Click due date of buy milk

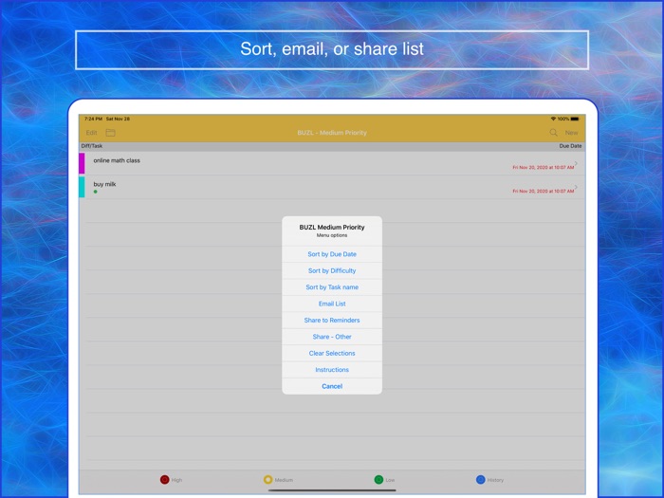[544, 191]
